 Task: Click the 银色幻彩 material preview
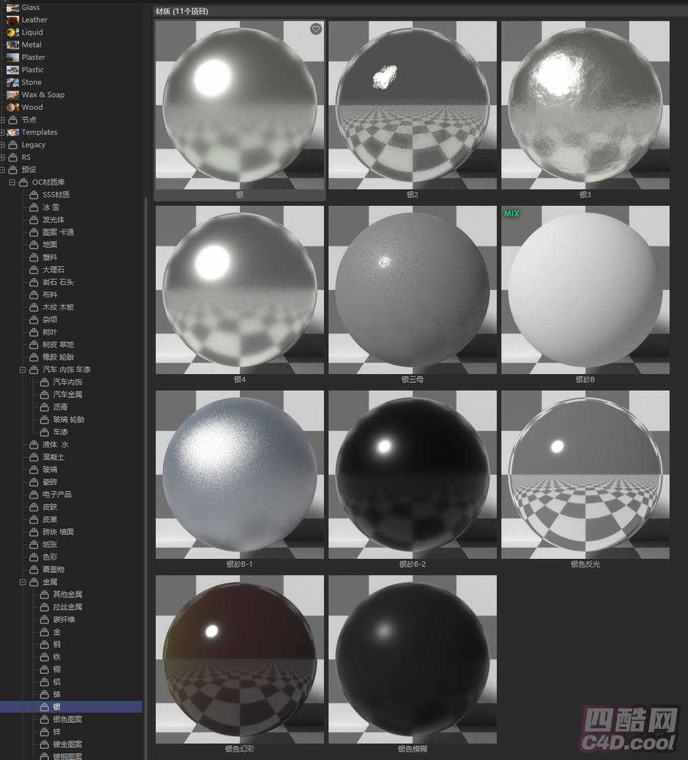point(240,659)
